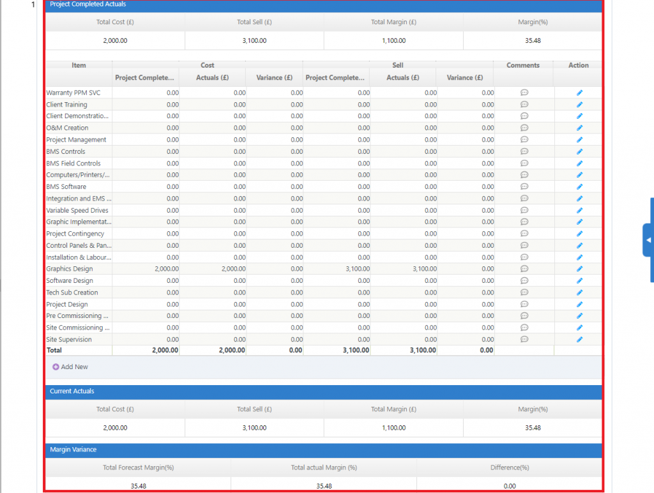Open comments for Client Training
Screen dimensions: 654x493
[x=524, y=104]
